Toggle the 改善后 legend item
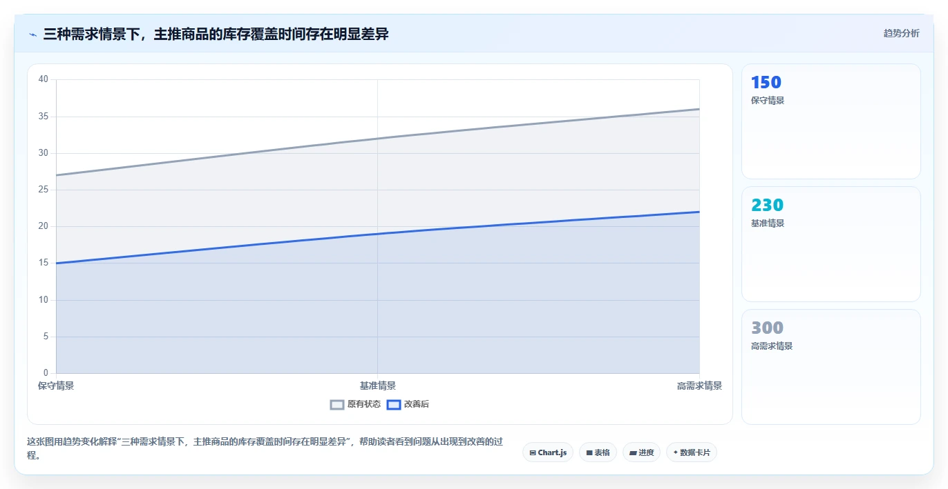The height and width of the screenshot is (489, 948). [408, 404]
